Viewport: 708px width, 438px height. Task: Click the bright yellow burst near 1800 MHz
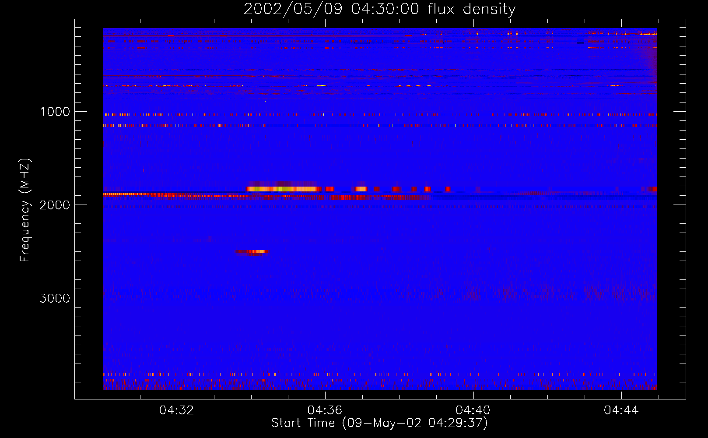pos(284,189)
